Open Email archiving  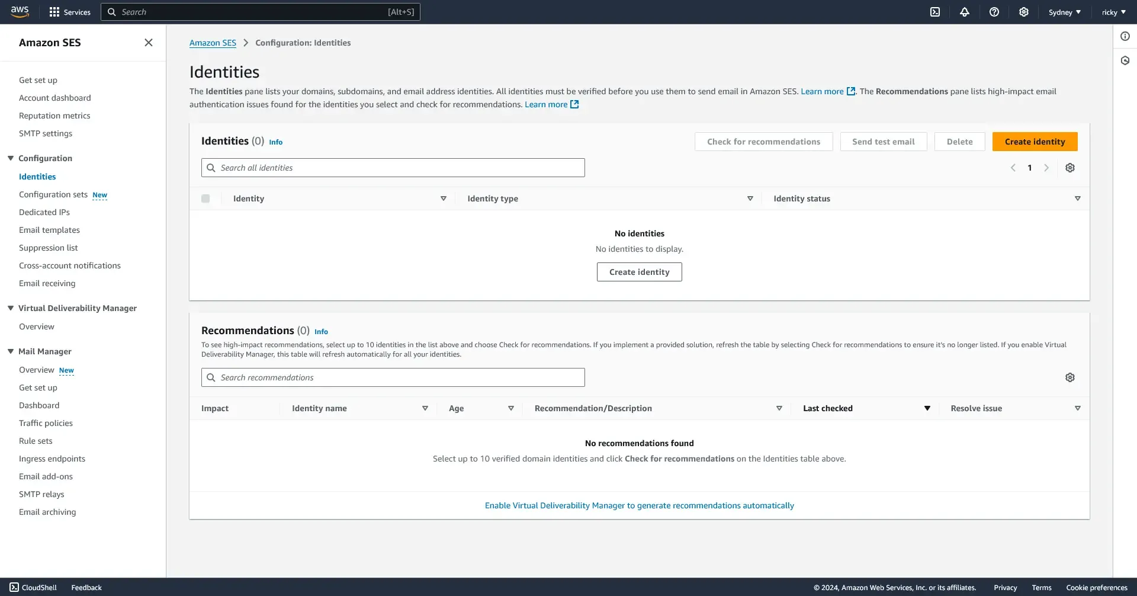pos(47,512)
